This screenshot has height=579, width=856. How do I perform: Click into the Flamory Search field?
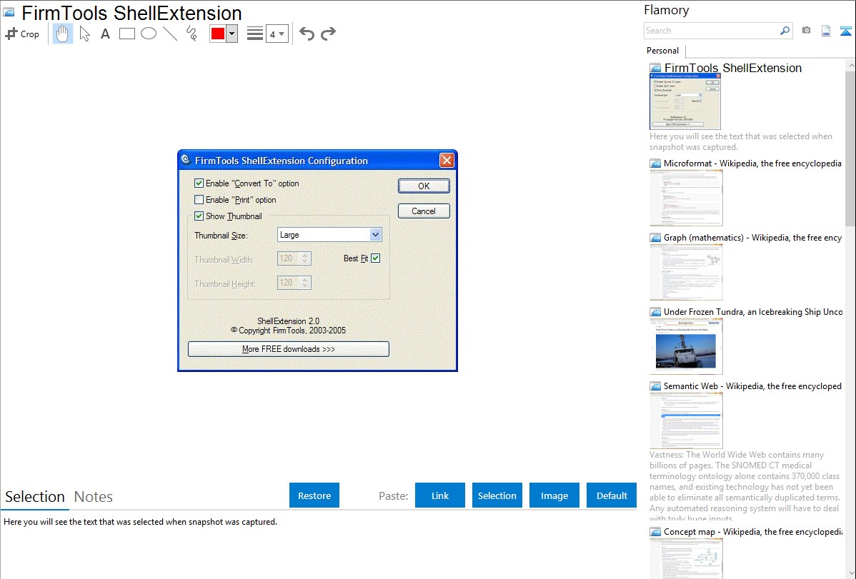[x=712, y=31]
